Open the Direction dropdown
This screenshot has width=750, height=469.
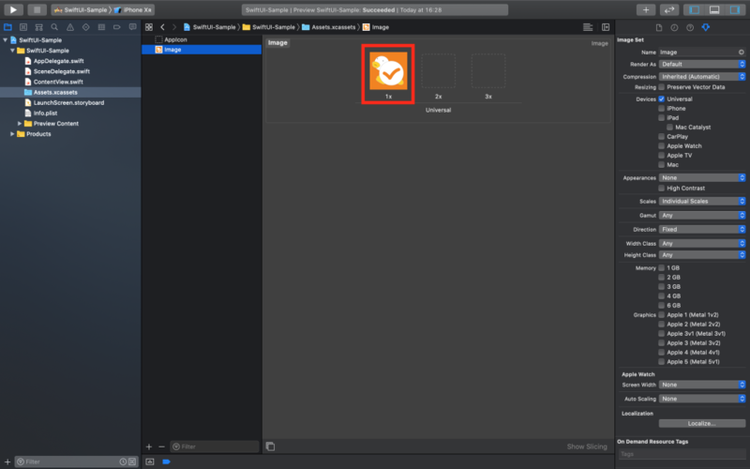click(702, 229)
